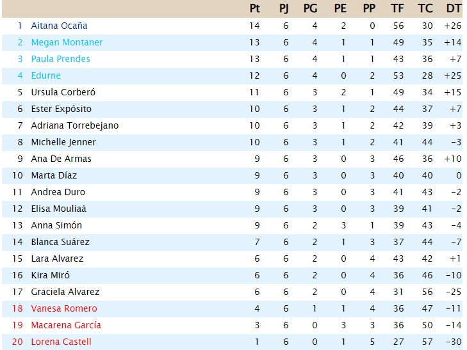Open the Marta Díaz row link
The height and width of the screenshot is (350, 467).
click(53, 175)
